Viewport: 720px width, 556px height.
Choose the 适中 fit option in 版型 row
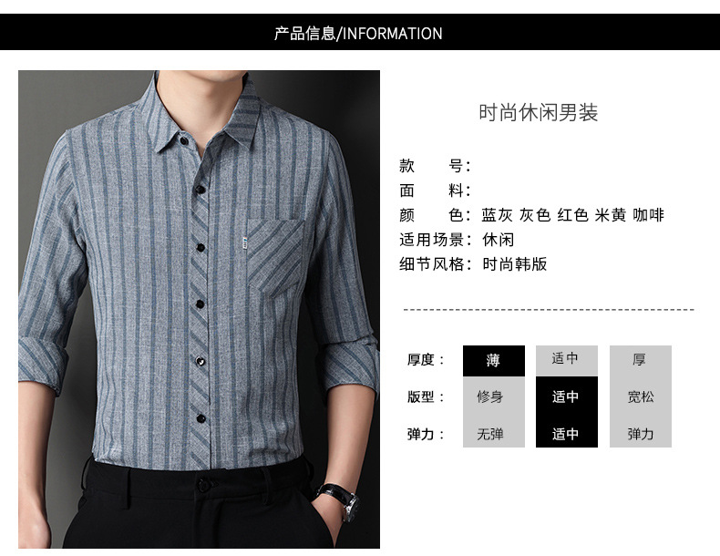pyautogui.click(x=567, y=396)
